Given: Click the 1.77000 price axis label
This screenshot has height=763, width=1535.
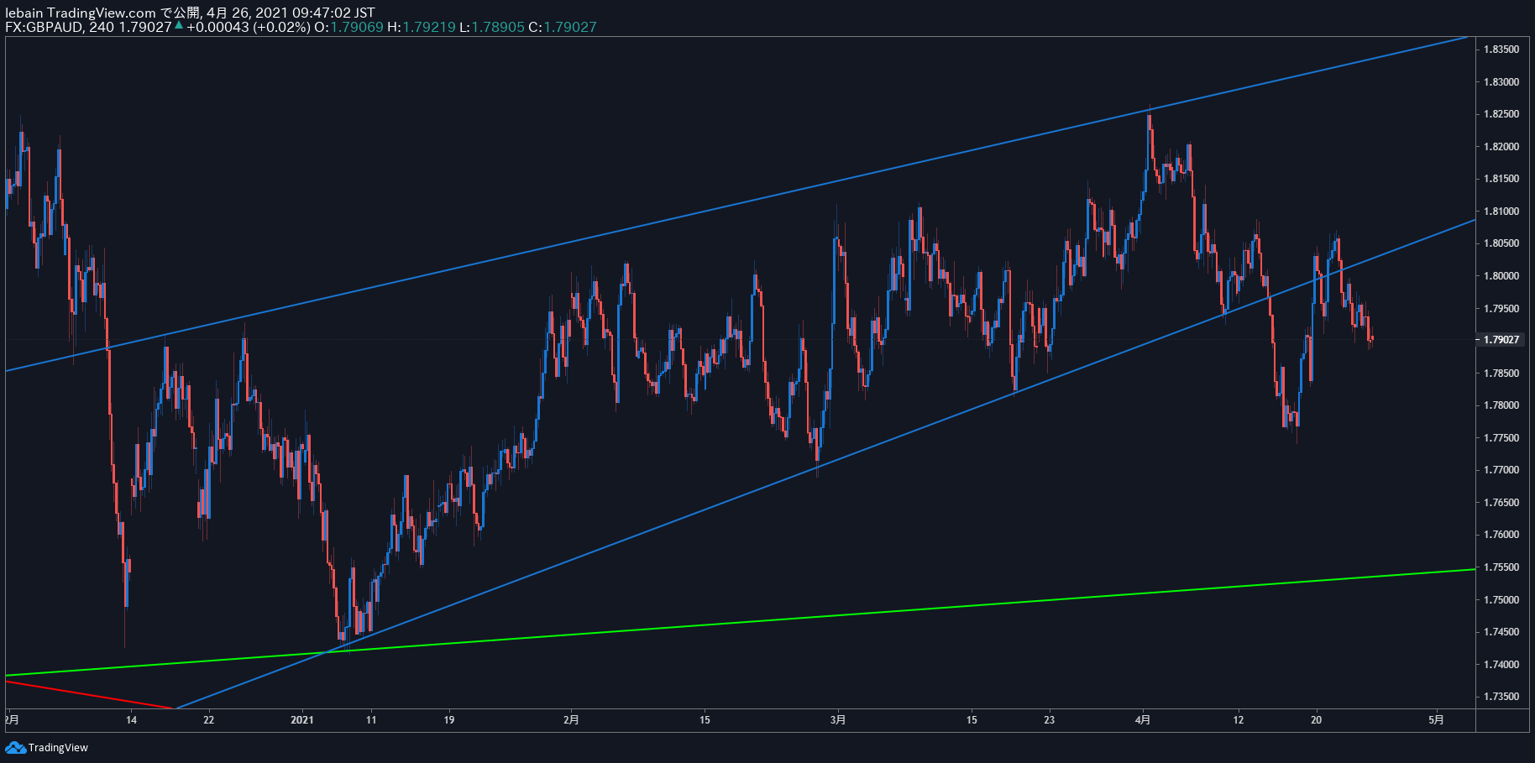Looking at the screenshot, I should coord(1501,470).
